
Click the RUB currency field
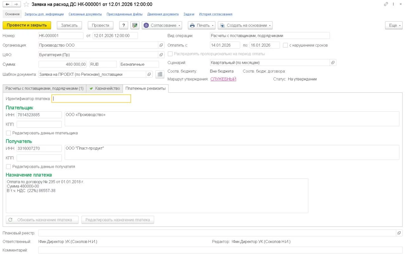click(x=103, y=64)
